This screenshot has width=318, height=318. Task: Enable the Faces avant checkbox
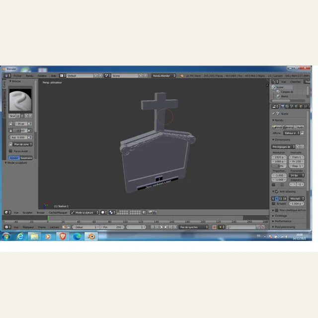click(x=10, y=151)
